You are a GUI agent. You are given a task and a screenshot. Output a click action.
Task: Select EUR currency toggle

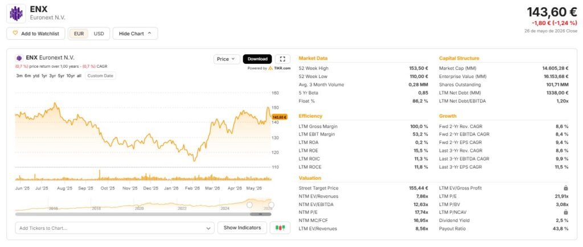click(x=79, y=34)
